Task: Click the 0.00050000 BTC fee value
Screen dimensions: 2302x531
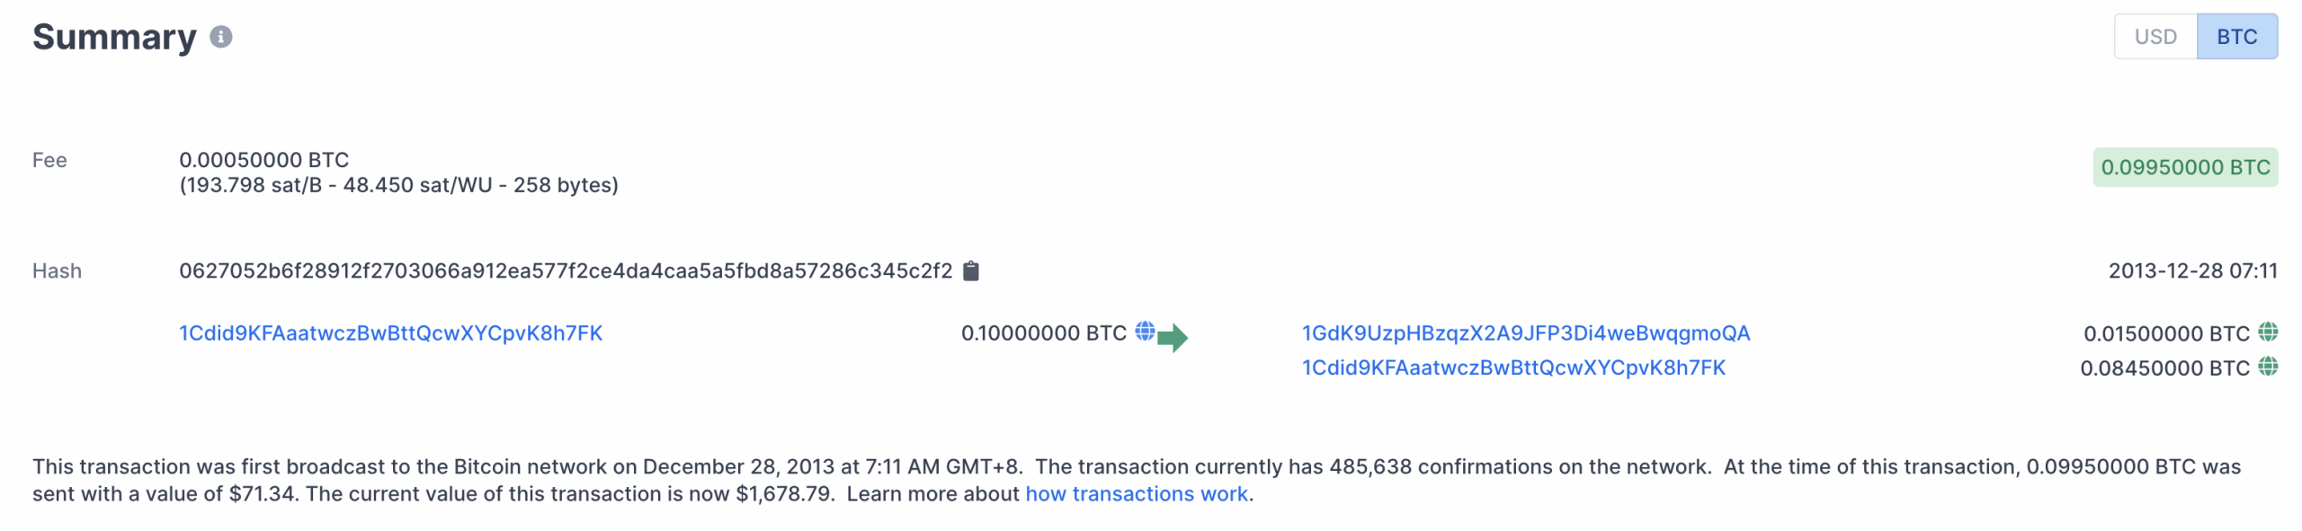Action: [264, 160]
